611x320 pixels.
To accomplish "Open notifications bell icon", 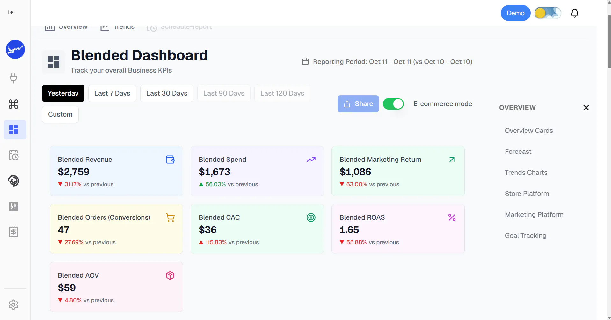I will click(575, 13).
